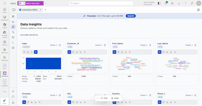Switch Index card to pie chart view
Viewport: 202px width, 106px height.
[24, 52]
